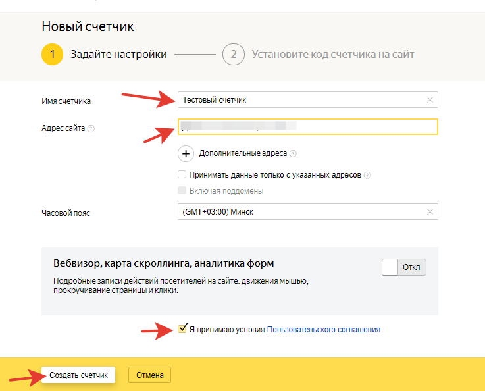The image size is (485, 391).
Task: Toggle the Вебвизор switch from Откл
Action: click(x=403, y=267)
